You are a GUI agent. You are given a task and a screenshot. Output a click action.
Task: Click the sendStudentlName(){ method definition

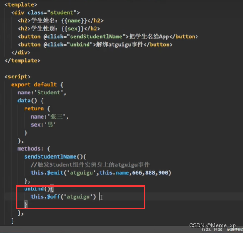pyautogui.click(x=55, y=157)
